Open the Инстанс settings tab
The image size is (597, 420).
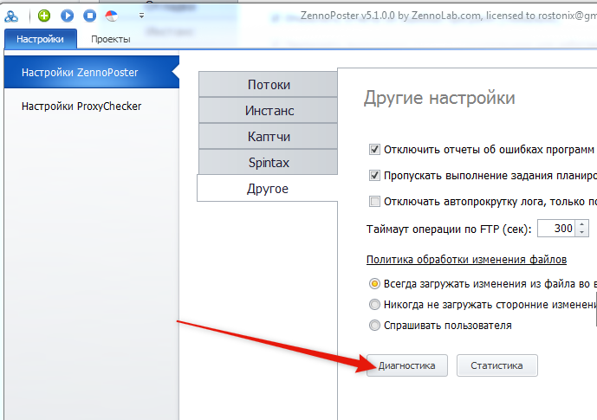(268, 110)
